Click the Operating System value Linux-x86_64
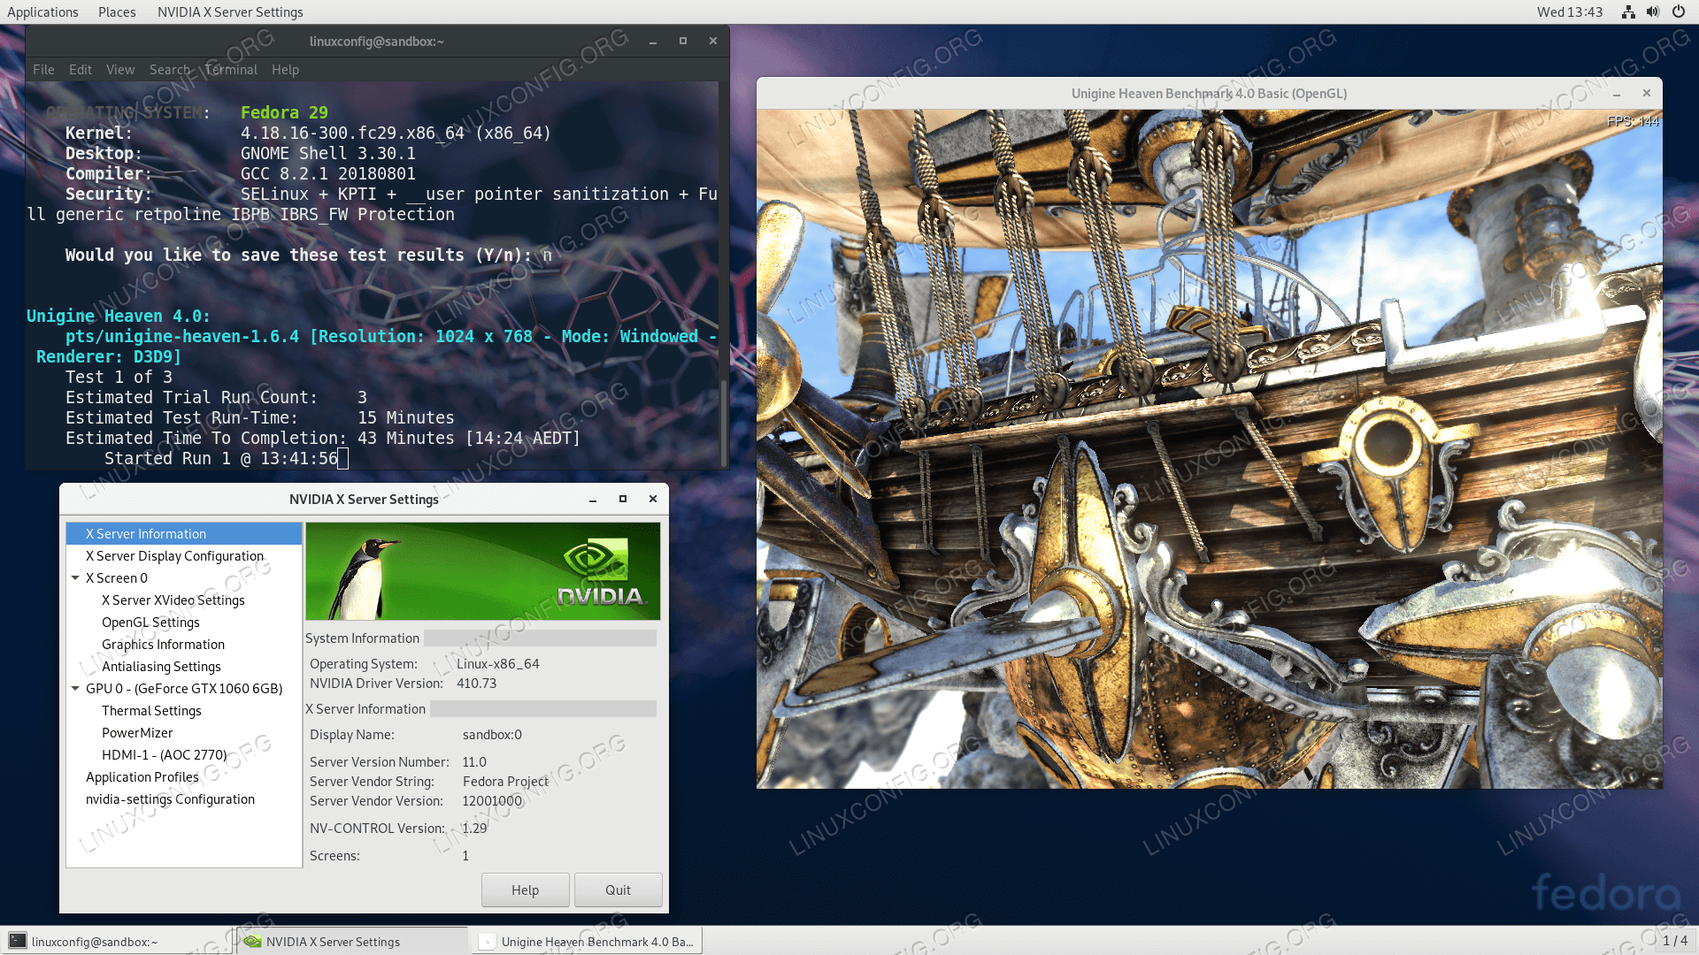The height and width of the screenshot is (955, 1699). [x=497, y=663]
